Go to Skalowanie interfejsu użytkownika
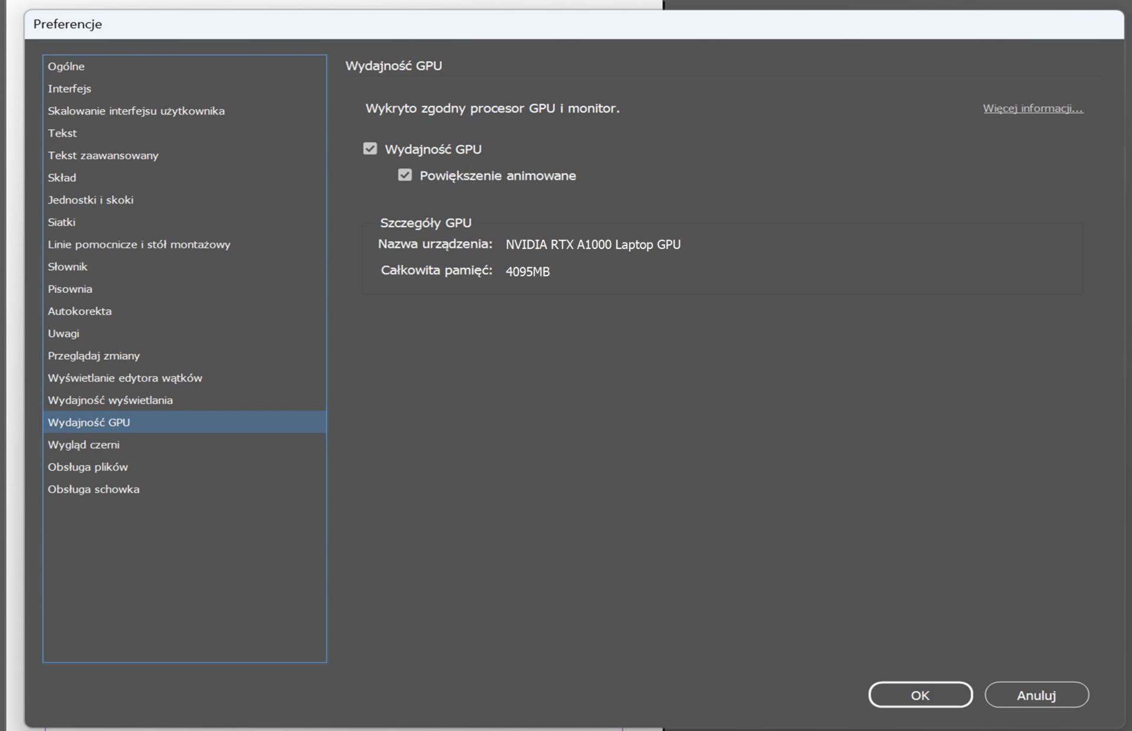 [136, 111]
